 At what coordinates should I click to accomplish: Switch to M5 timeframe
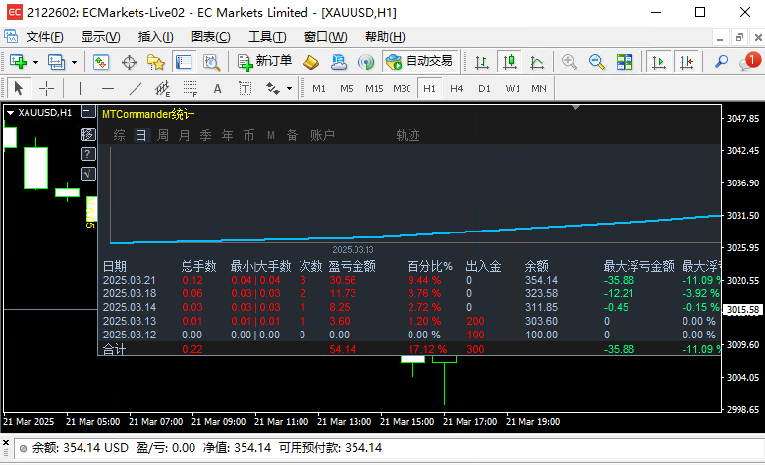(347, 88)
